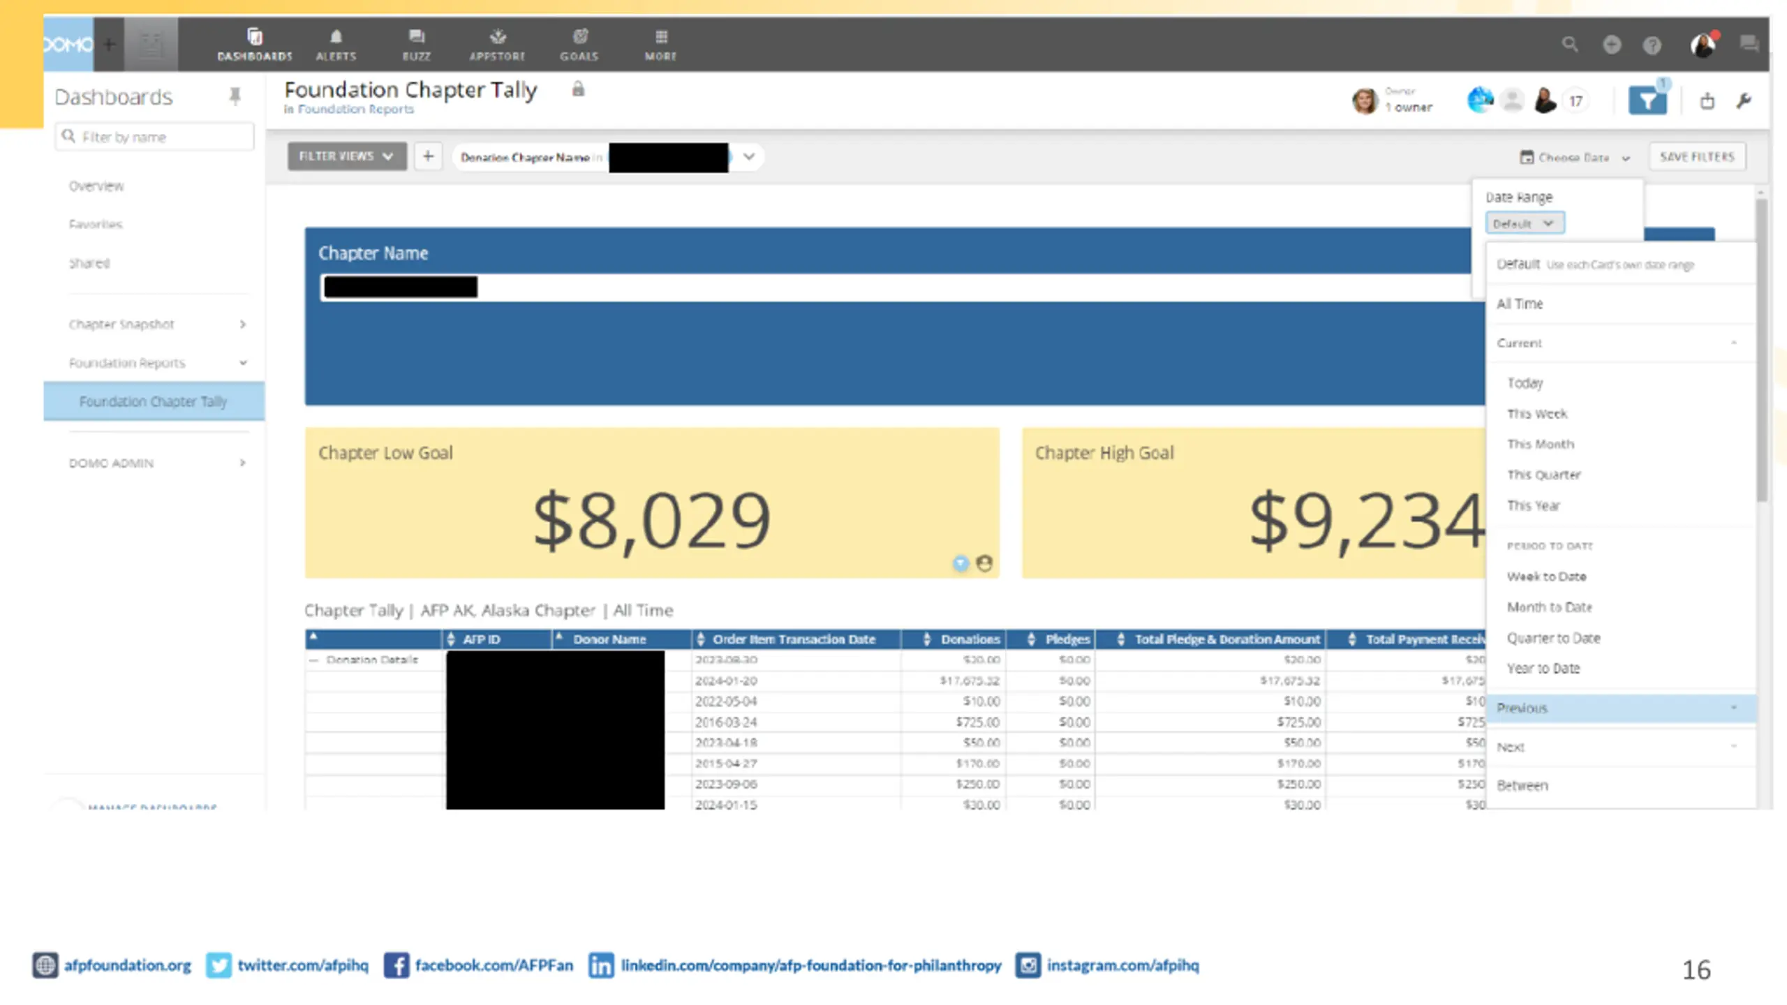Open the Appstore icon
The width and height of the screenshot is (1787, 1005).
(x=497, y=36)
